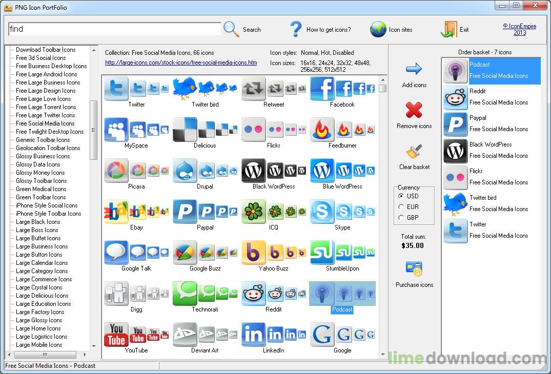
Task: Select Free Social Media Icons collection
Action: 45,123
